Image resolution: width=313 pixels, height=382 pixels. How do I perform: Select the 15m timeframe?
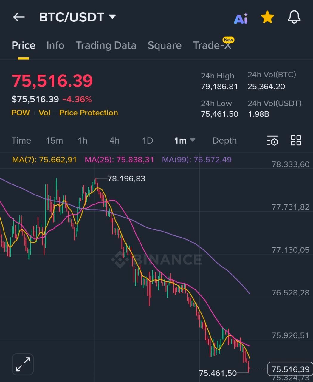coord(54,140)
